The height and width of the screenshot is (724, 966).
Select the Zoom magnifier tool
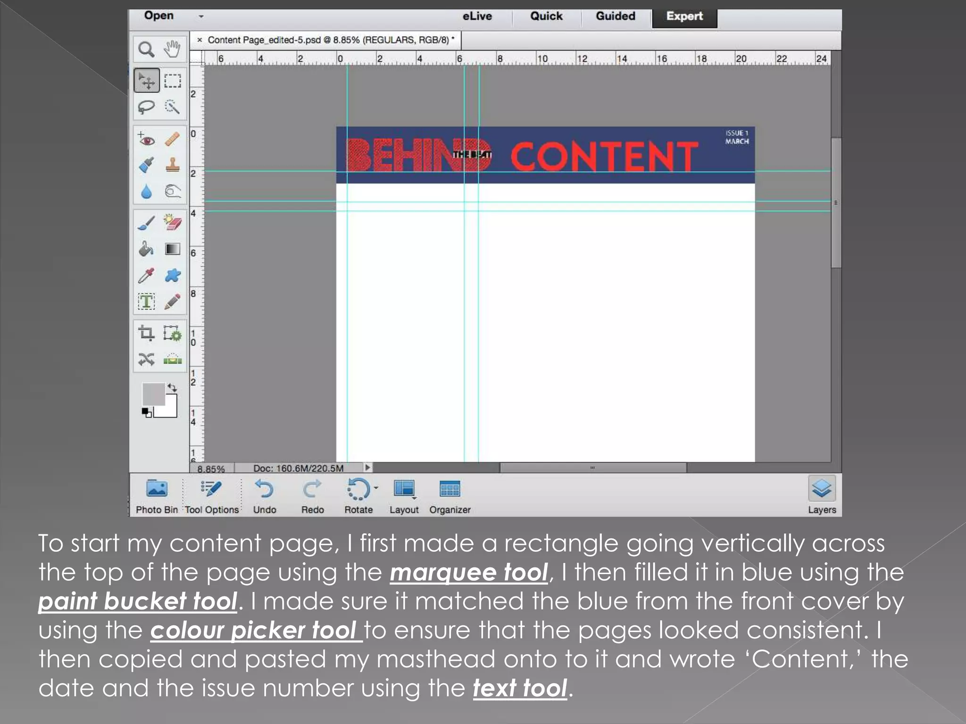pos(146,49)
